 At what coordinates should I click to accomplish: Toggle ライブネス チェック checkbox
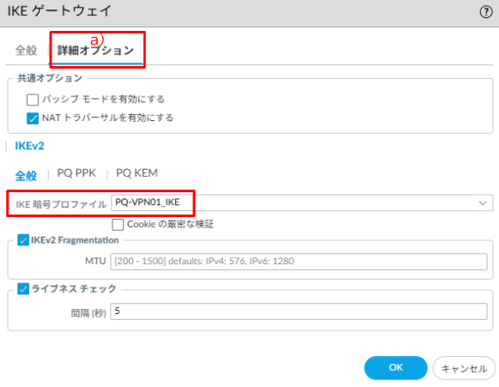[23, 289]
